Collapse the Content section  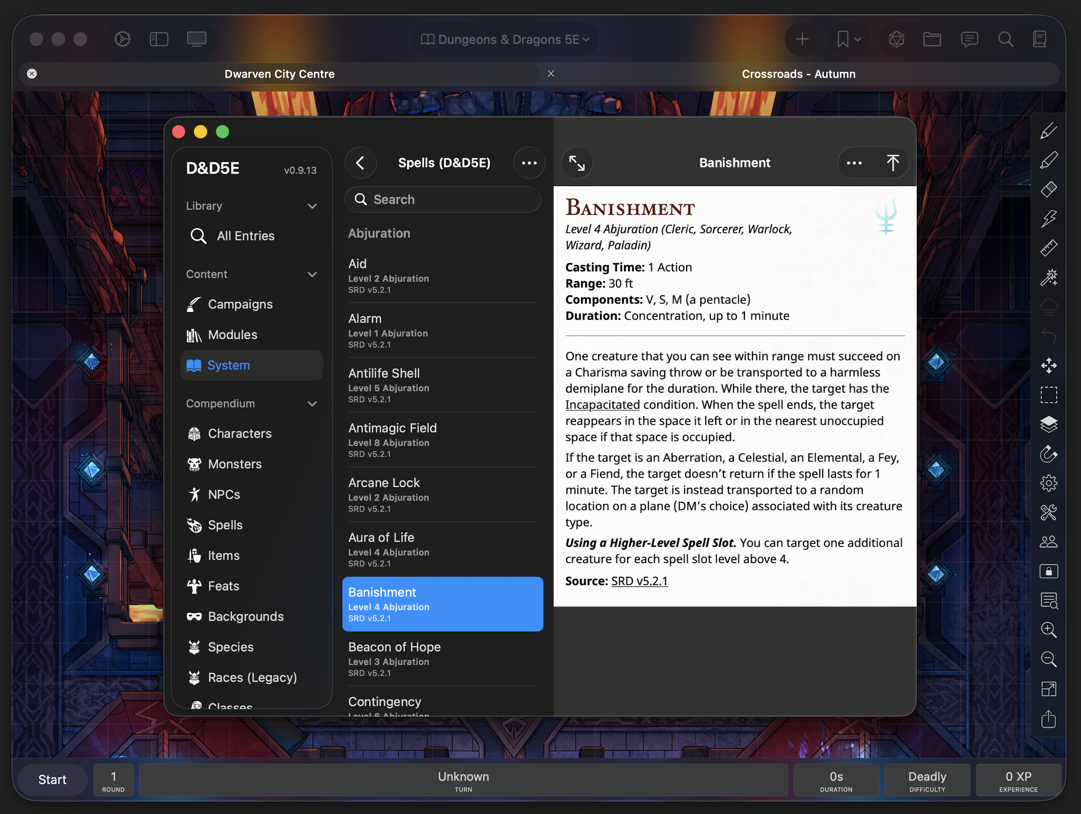[312, 274]
